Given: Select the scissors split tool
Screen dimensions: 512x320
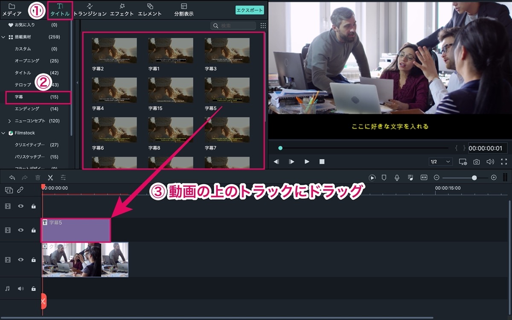Looking at the screenshot, I should [x=50, y=177].
